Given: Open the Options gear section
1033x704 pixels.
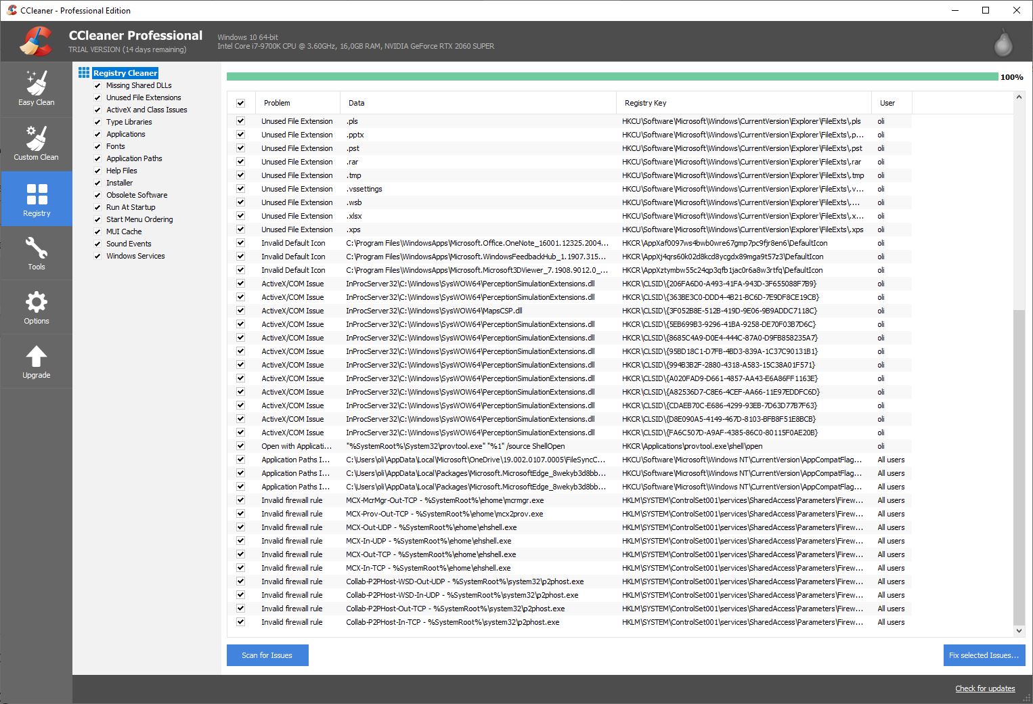Looking at the screenshot, I should coord(36,307).
